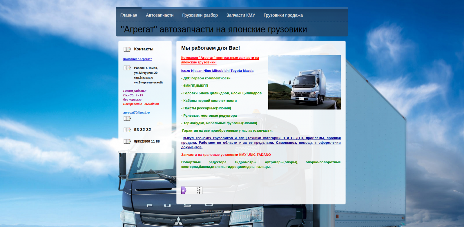The image size is (464, 227).
Task: Open the Выкуп японских грузовиков link
Action: point(261,142)
